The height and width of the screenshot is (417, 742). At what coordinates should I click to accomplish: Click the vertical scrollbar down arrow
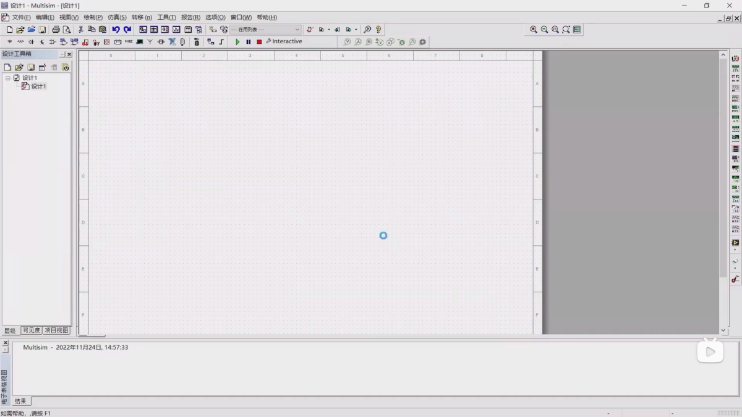(723, 331)
